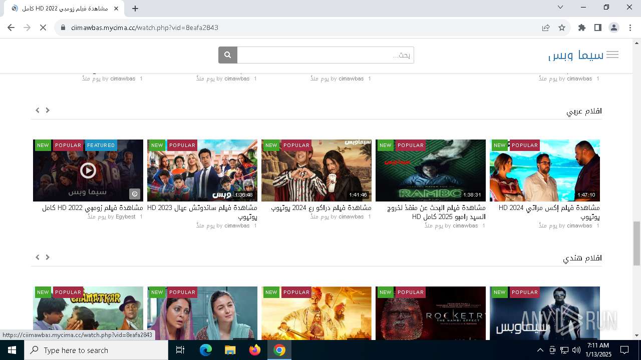Open film دراكو رع 2024 title link
Image resolution: width=641 pixels, height=360 pixels.
pos(321,207)
